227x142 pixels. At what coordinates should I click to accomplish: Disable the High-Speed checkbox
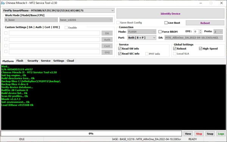pos(201,49)
